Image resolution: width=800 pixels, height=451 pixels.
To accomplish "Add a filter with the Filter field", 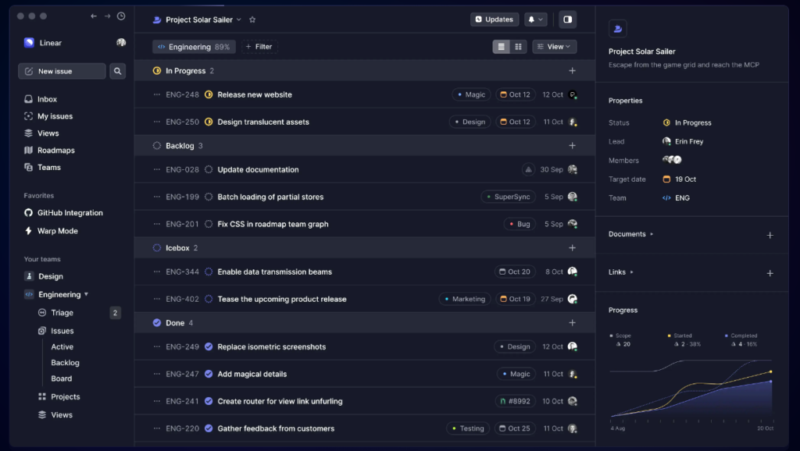I will (259, 46).
